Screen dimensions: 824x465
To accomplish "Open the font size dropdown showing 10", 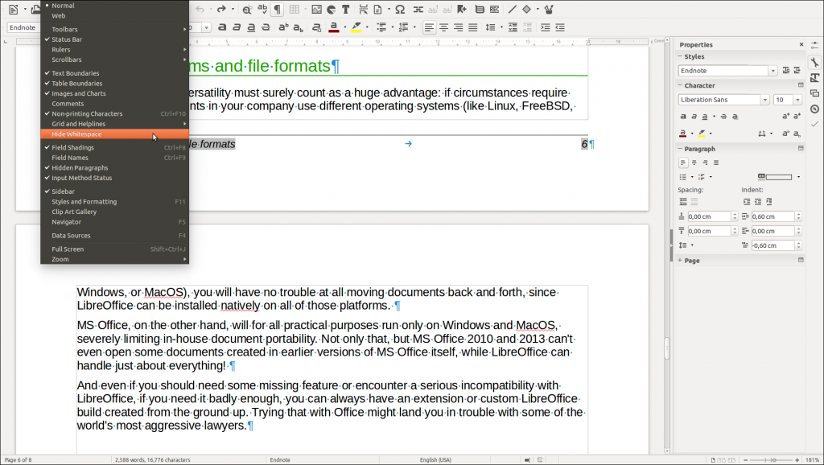I will [x=797, y=100].
